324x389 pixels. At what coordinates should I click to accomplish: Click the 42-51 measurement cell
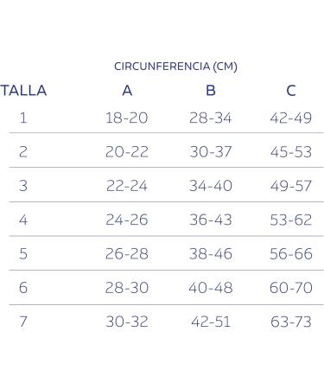(211, 322)
